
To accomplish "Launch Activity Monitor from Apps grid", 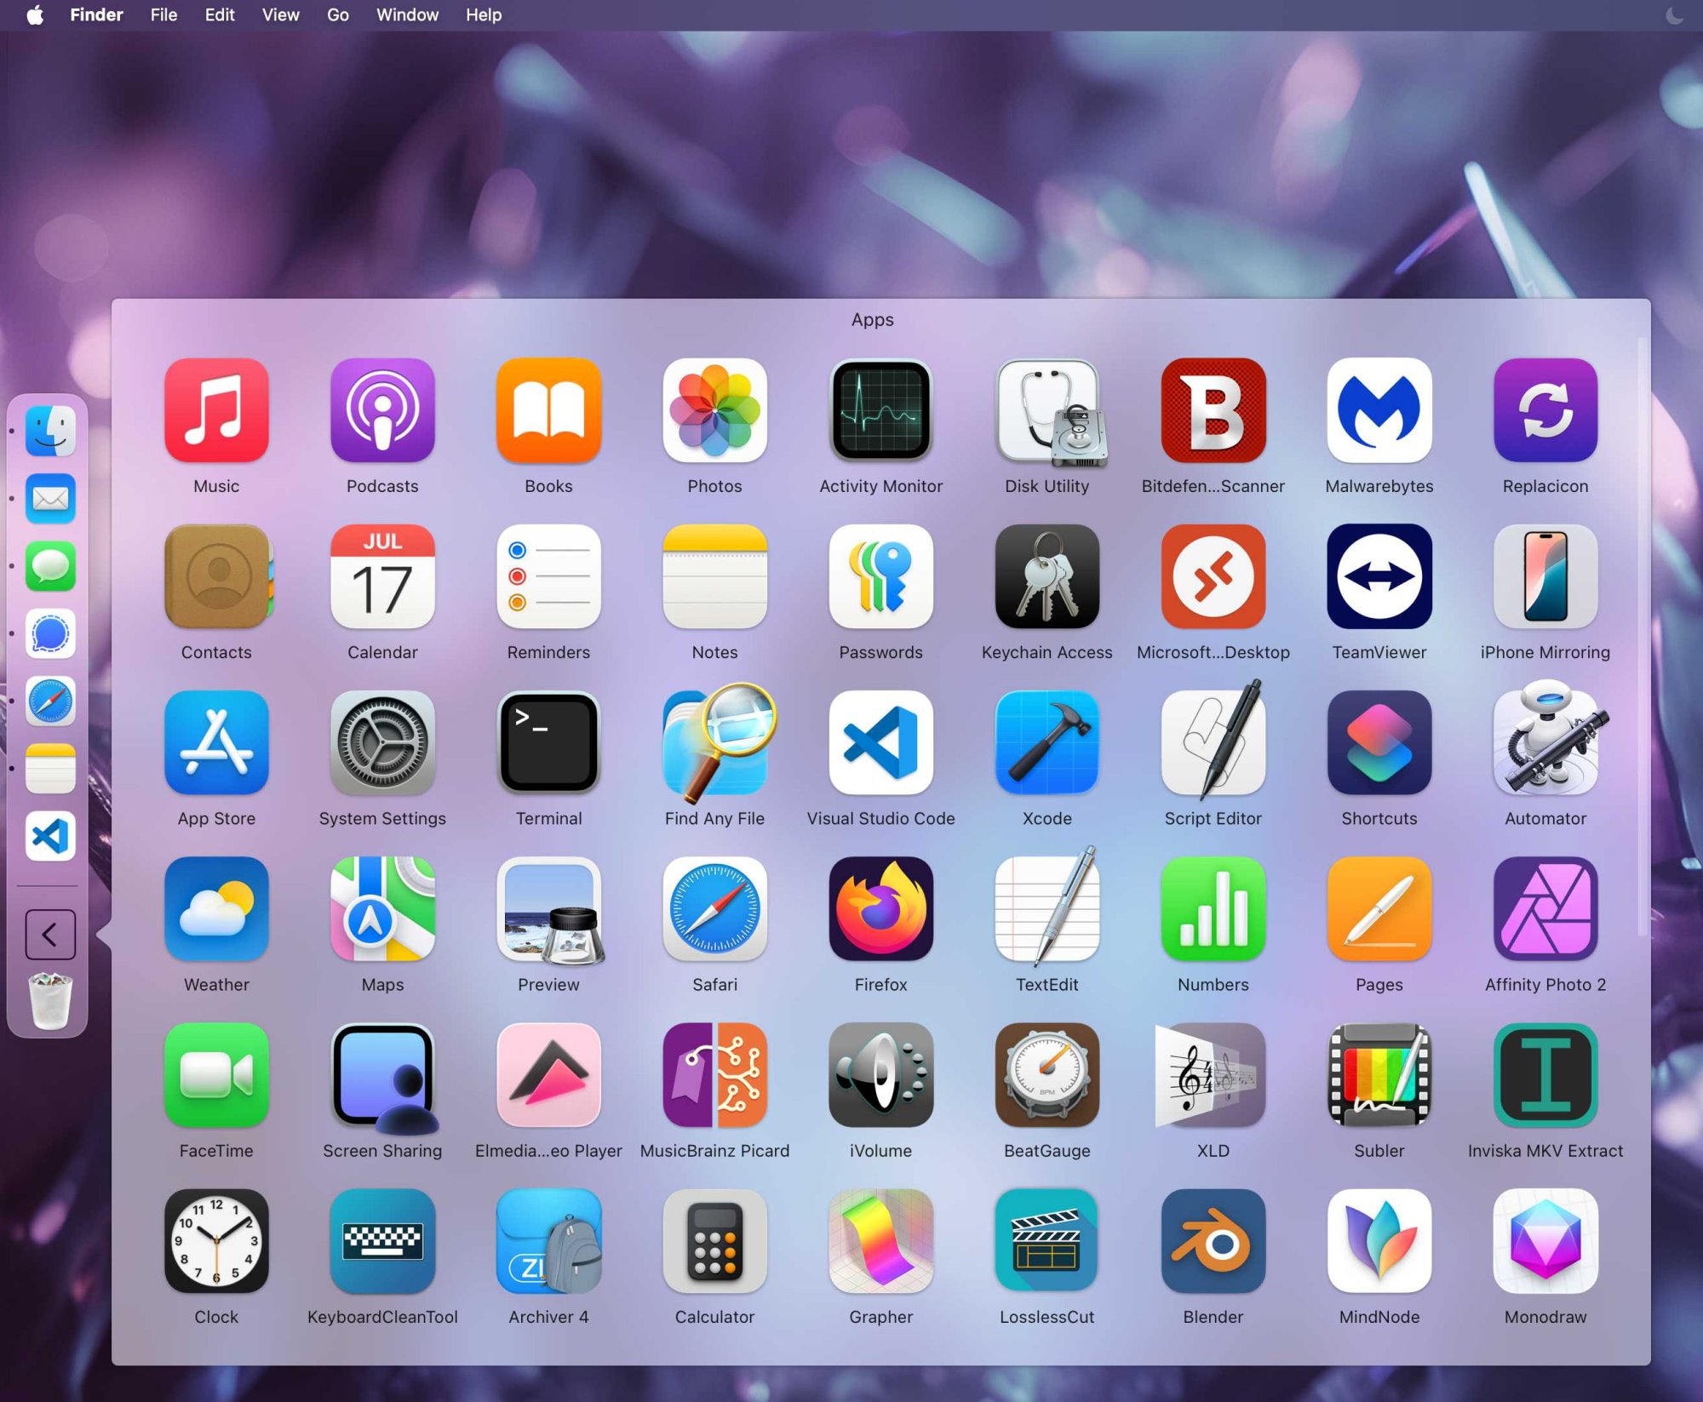I will coord(880,410).
